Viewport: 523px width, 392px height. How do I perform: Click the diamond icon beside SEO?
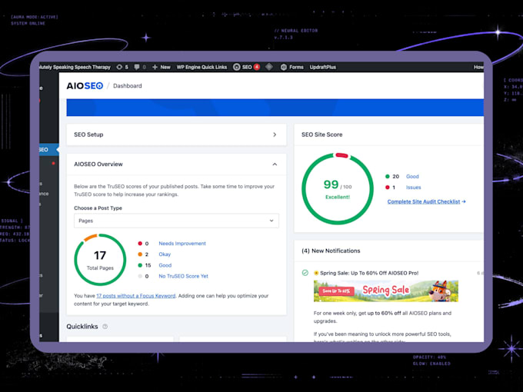pos(269,67)
